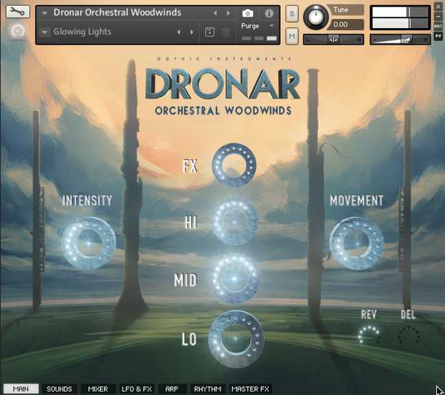Load next snapshot after Glowing Lights
The height and width of the screenshot is (395, 445).
(192, 32)
